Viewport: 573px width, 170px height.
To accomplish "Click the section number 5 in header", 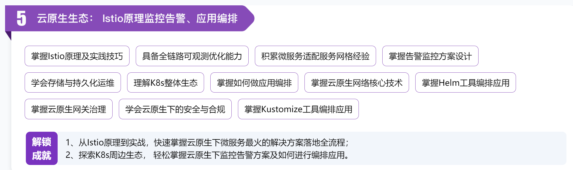I will (x=21, y=18).
